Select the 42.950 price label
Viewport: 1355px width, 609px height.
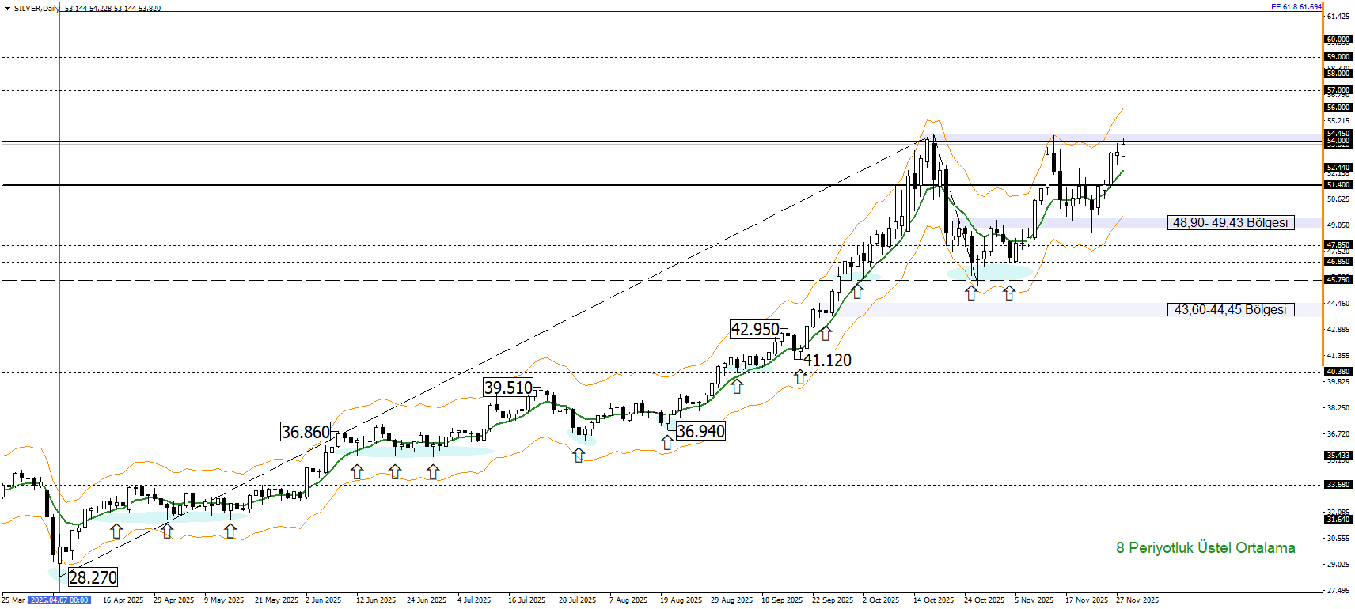click(755, 329)
